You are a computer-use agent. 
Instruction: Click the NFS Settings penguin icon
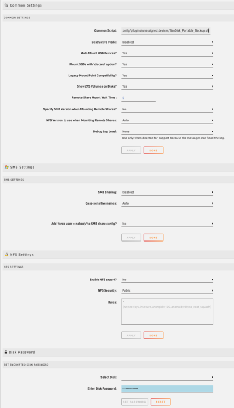(7, 255)
